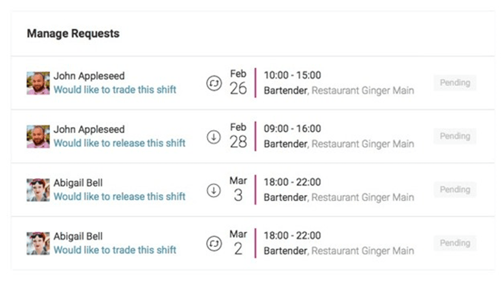
Task: Click Pending status for the Mar 3 request
Action: [455, 190]
